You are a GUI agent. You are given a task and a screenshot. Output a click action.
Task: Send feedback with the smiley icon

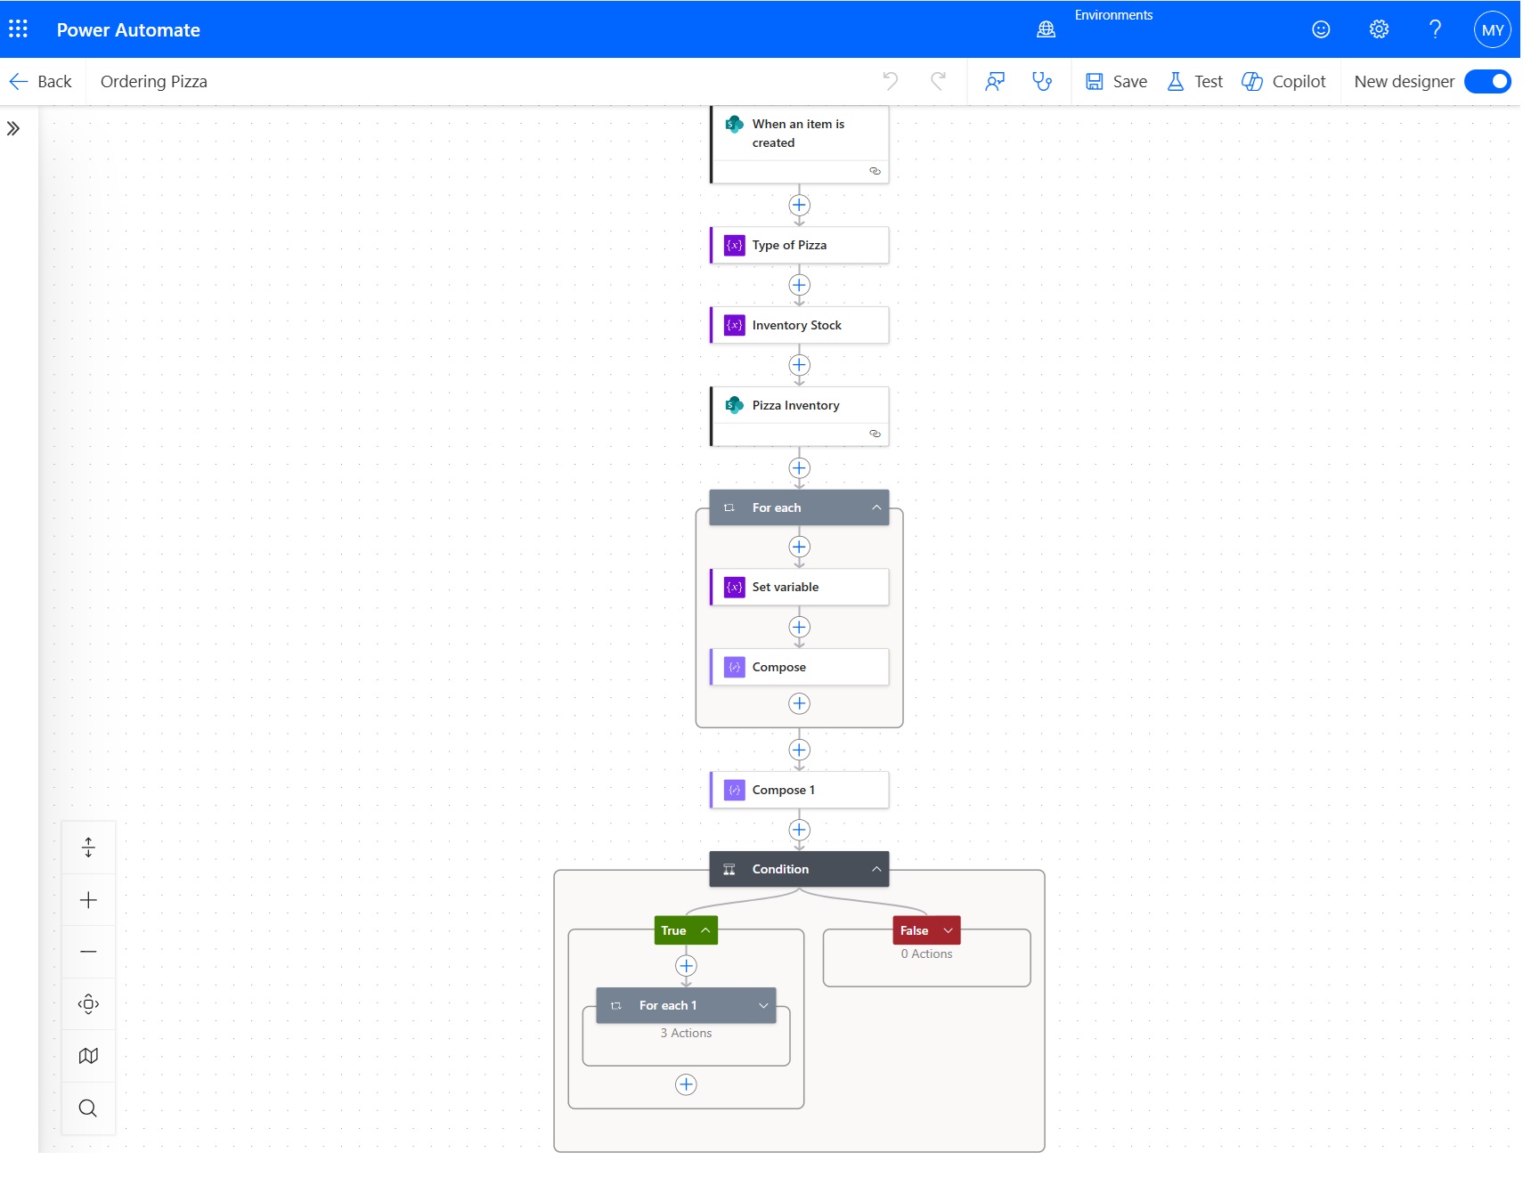coord(1321,29)
